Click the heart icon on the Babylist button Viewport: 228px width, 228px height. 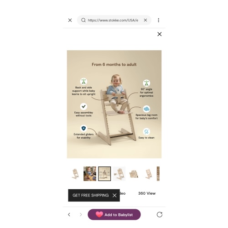99,214
